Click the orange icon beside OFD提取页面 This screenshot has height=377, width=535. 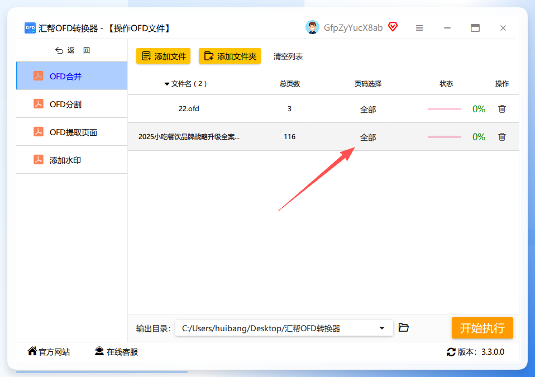coord(39,132)
